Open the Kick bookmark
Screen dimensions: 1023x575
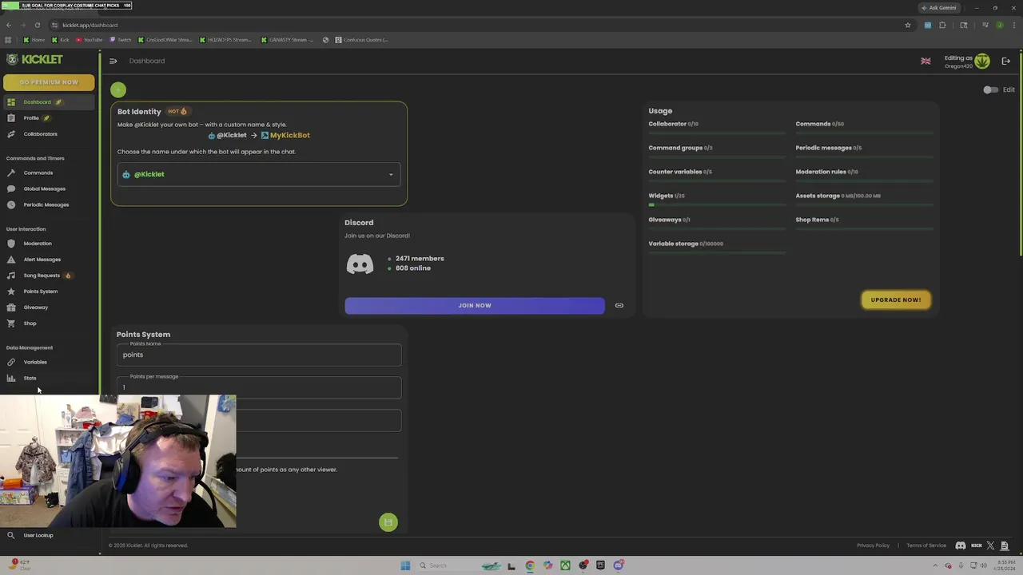tap(61, 40)
